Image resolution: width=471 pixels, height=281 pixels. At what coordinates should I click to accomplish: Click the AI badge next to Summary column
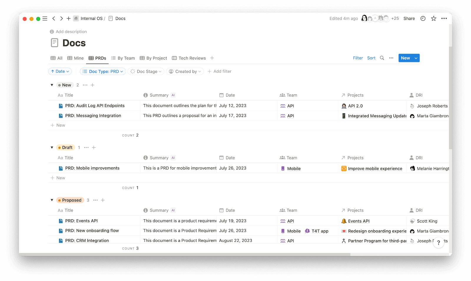(173, 95)
